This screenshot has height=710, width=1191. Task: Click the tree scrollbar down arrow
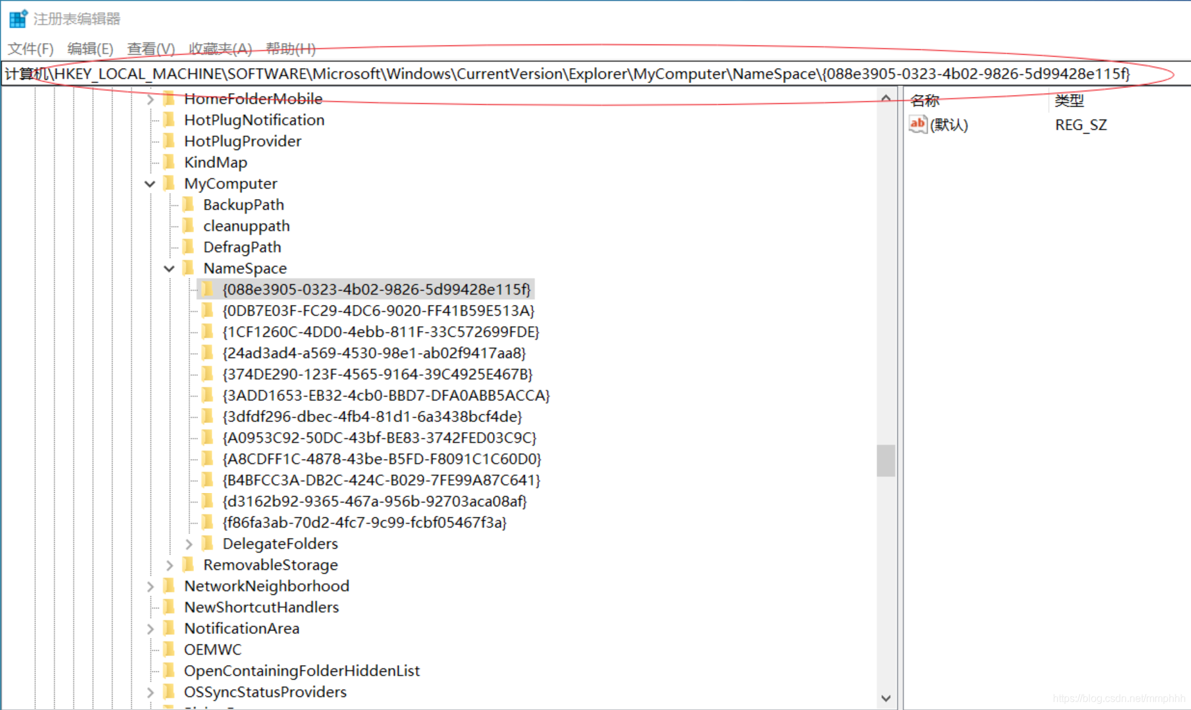(x=886, y=698)
